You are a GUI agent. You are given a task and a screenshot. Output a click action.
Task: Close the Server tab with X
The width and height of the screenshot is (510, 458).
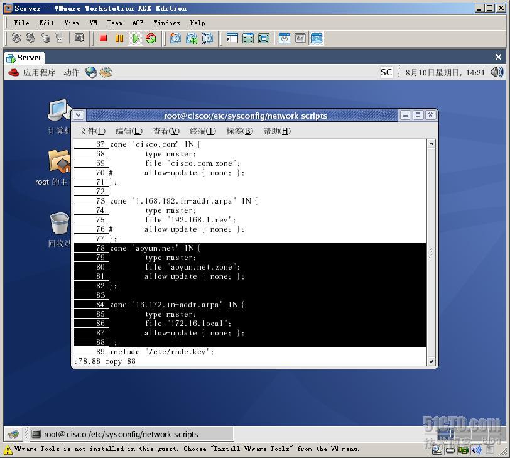point(498,57)
